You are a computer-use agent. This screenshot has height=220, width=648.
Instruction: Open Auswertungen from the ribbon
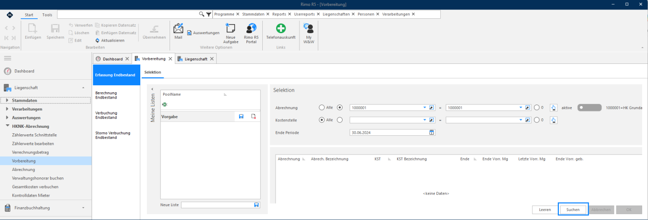tap(203, 33)
